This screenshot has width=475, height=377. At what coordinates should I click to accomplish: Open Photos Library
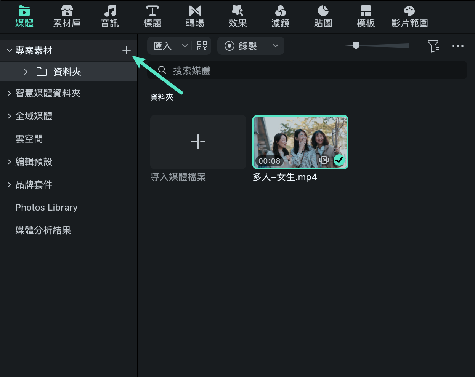[x=47, y=208]
